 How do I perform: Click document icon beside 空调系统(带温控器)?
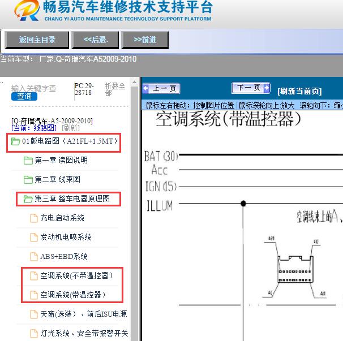tap(34, 295)
